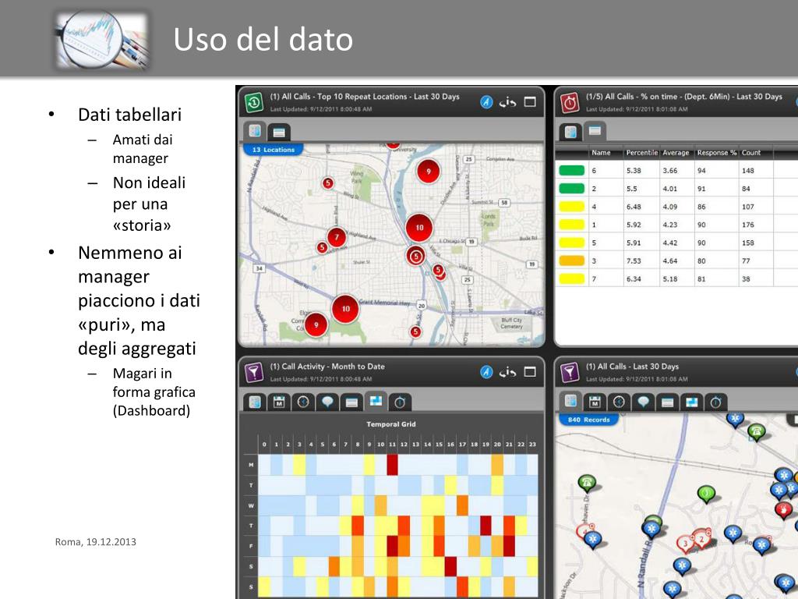Click the orange swatch in row named 3

tap(571, 261)
